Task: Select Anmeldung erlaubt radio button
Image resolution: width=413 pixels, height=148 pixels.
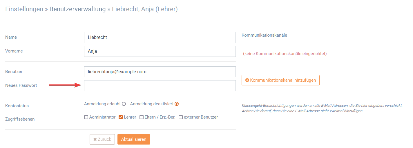Action: [124, 104]
